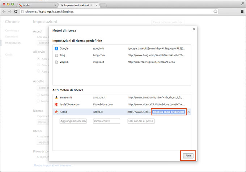
Task: Click the istella.it keyword
Action: click(98, 112)
